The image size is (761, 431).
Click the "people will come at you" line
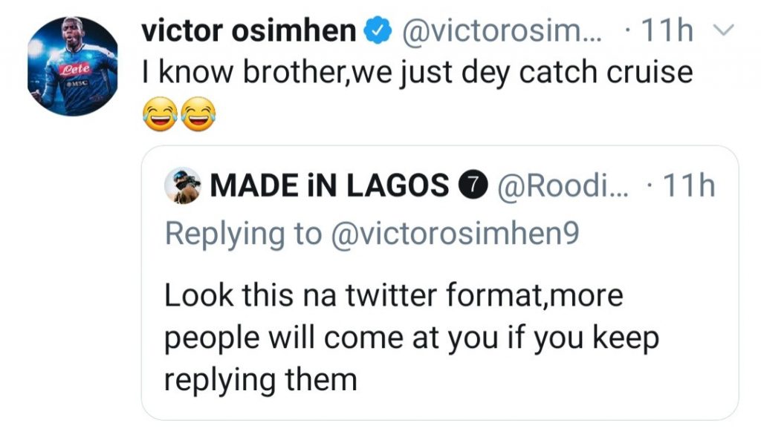pyautogui.click(x=410, y=338)
